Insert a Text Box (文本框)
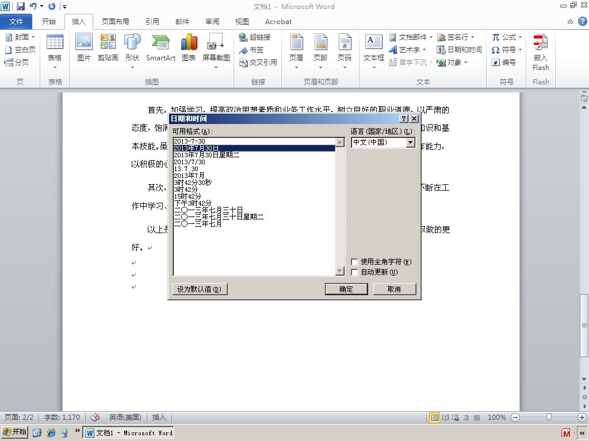Viewport: 589px width, 441px height. coord(374,52)
